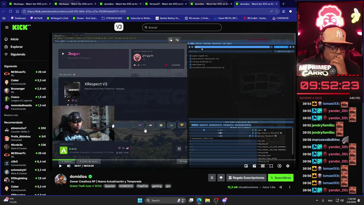Uncheck the Vibrance [Vibrance.fx] effect
Viewport: 364px width, 205px height.
tap(191, 61)
